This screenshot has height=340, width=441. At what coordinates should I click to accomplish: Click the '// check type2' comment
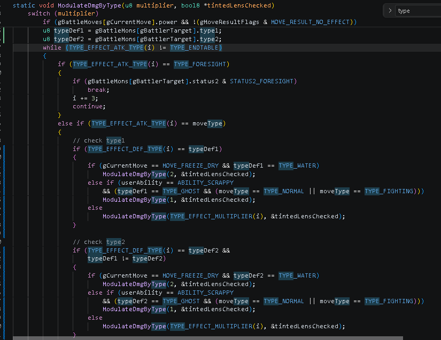point(99,242)
